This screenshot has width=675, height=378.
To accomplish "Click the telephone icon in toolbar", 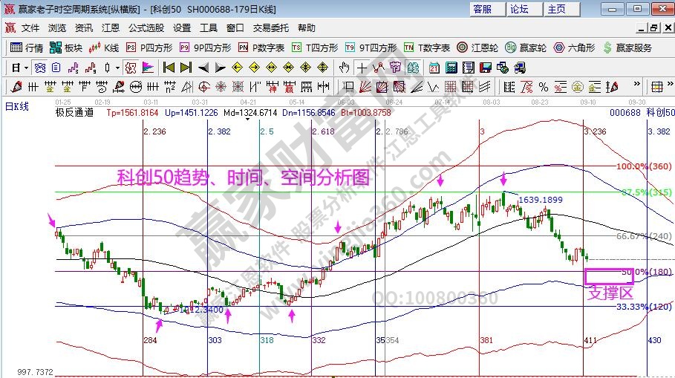I will pyautogui.click(x=40, y=68).
